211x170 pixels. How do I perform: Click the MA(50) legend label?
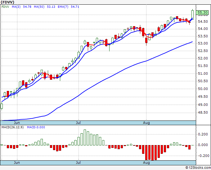click(x=39, y=7)
